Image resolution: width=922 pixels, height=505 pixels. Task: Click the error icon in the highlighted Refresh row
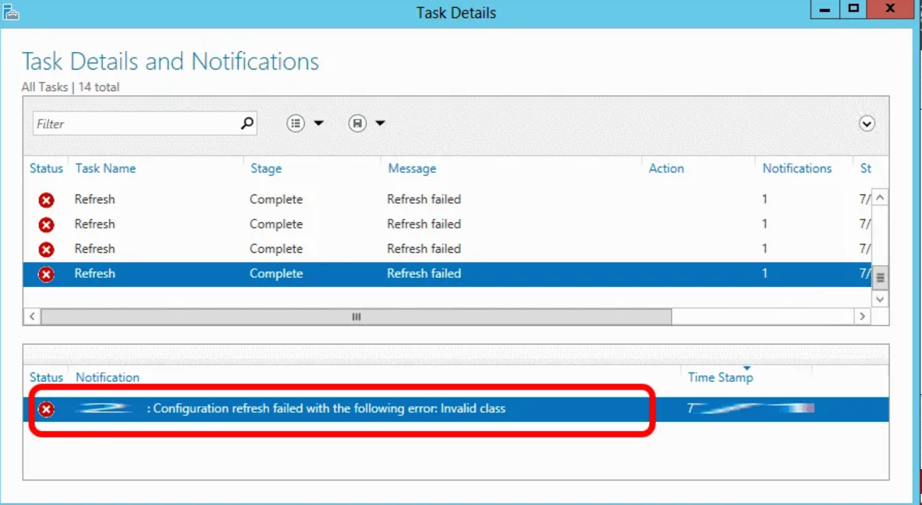(x=46, y=274)
